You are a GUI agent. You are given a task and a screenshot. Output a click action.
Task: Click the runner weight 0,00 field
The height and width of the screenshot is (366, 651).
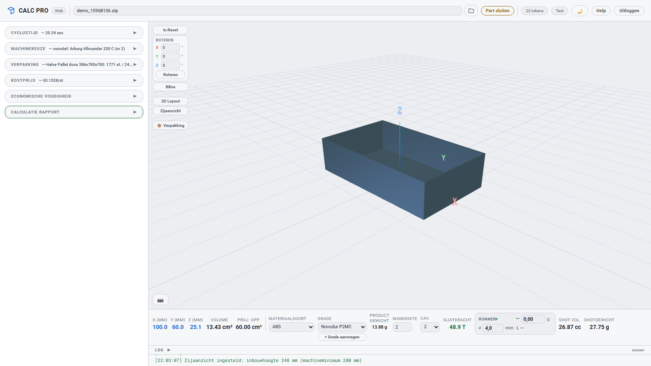click(x=533, y=319)
